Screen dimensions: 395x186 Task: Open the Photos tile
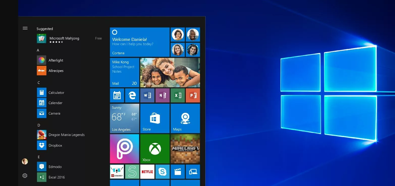click(x=170, y=73)
